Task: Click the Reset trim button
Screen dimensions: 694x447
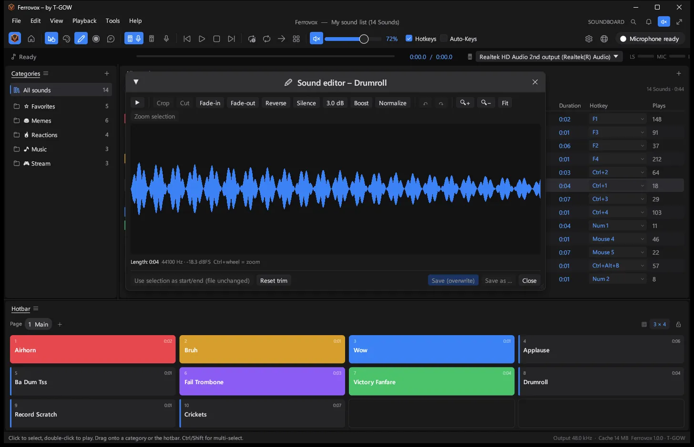Action: click(274, 280)
